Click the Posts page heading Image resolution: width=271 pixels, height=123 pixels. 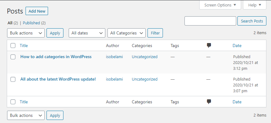15,11
